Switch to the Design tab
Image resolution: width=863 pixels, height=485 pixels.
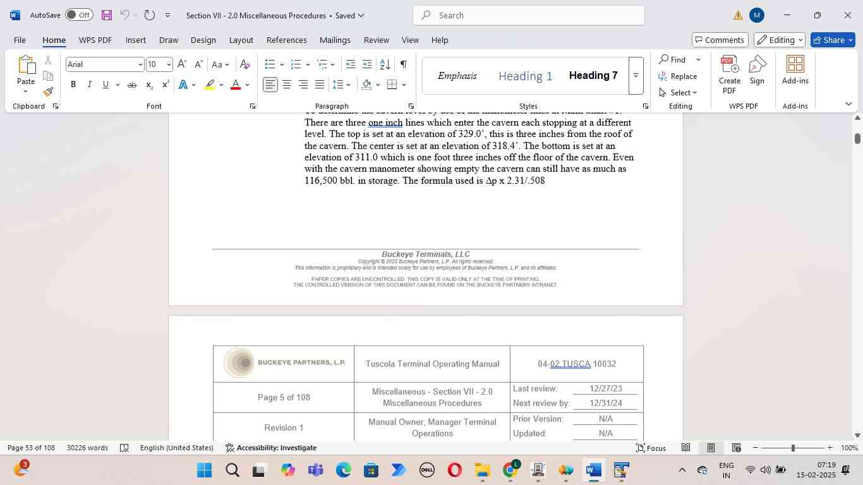(203, 40)
